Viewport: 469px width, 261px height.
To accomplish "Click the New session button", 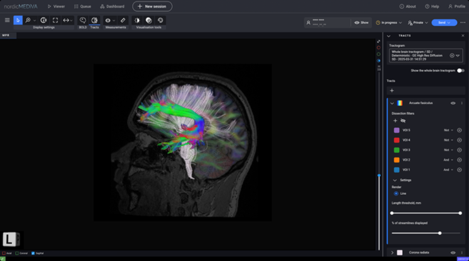I will coord(152,6).
